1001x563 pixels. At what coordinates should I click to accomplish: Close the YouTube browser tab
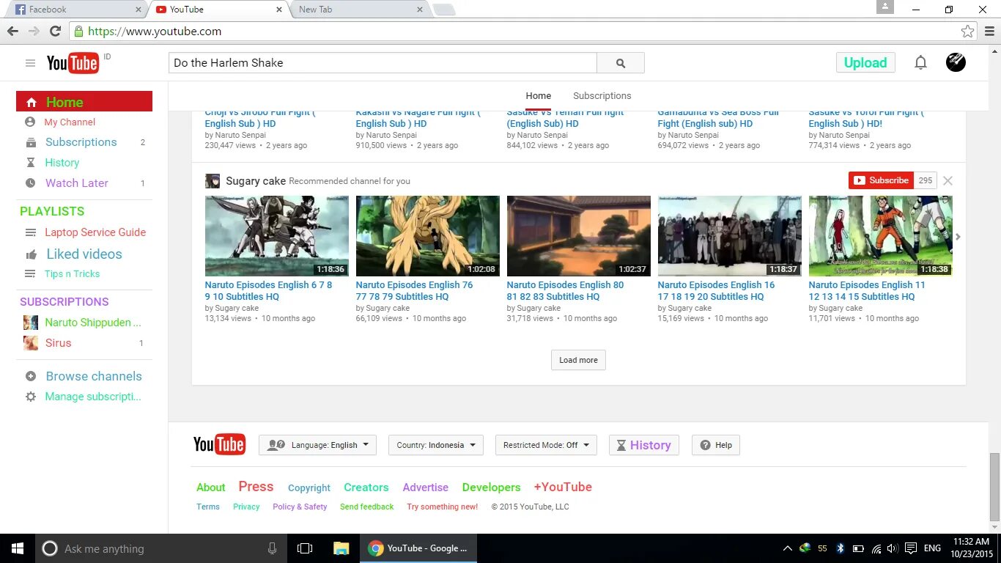point(278,10)
